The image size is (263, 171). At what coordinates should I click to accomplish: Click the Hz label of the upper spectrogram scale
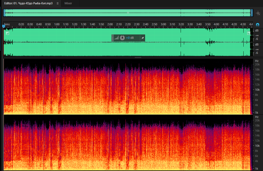tap(257, 61)
